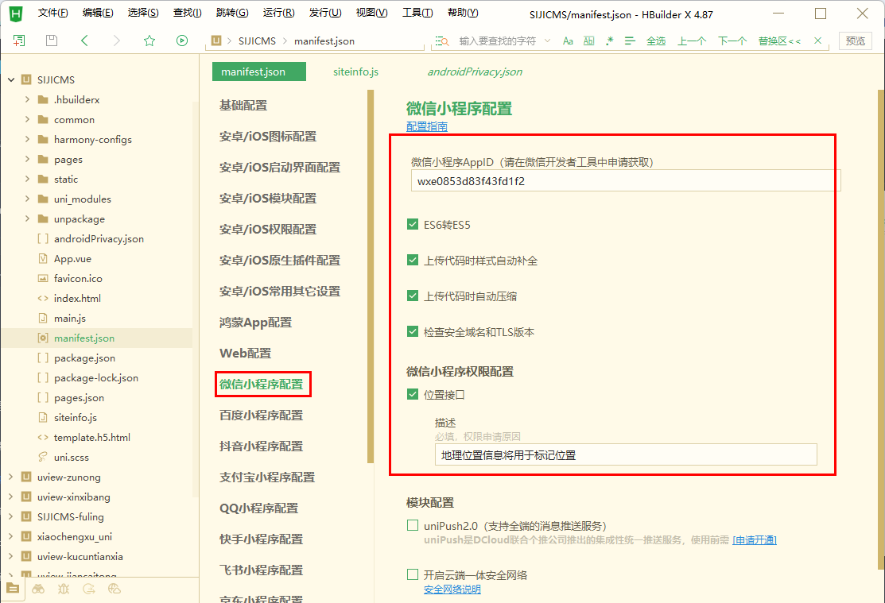The width and height of the screenshot is (885, 603).
Task: Click the 预览 preview button
Action: 856,41
